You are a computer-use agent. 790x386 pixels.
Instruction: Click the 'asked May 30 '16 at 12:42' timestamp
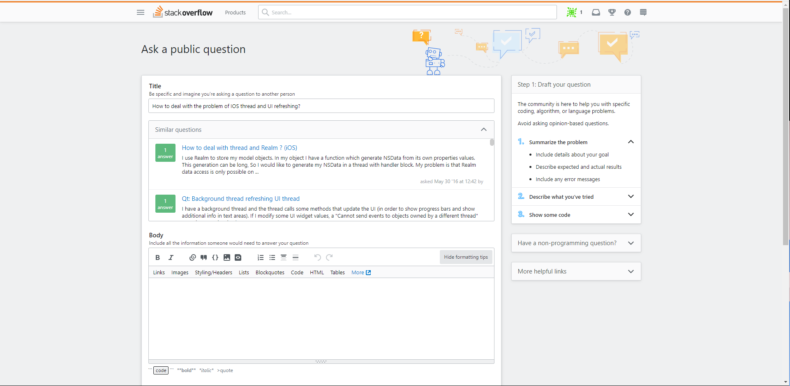coord(448,182)
